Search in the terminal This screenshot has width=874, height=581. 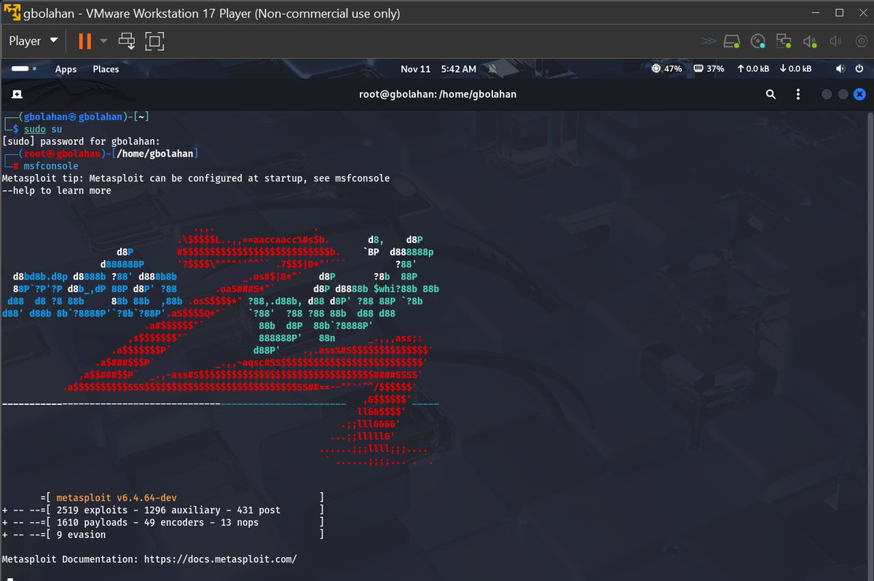pos(771,94)
